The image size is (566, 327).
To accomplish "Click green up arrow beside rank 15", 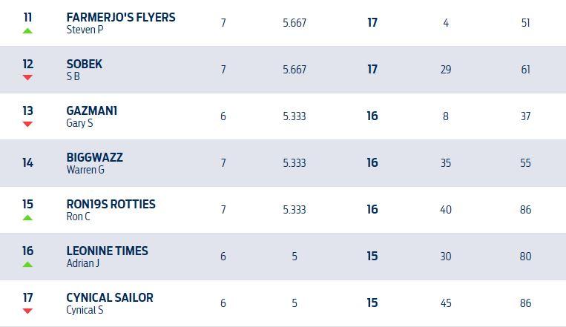I will 27,217.
